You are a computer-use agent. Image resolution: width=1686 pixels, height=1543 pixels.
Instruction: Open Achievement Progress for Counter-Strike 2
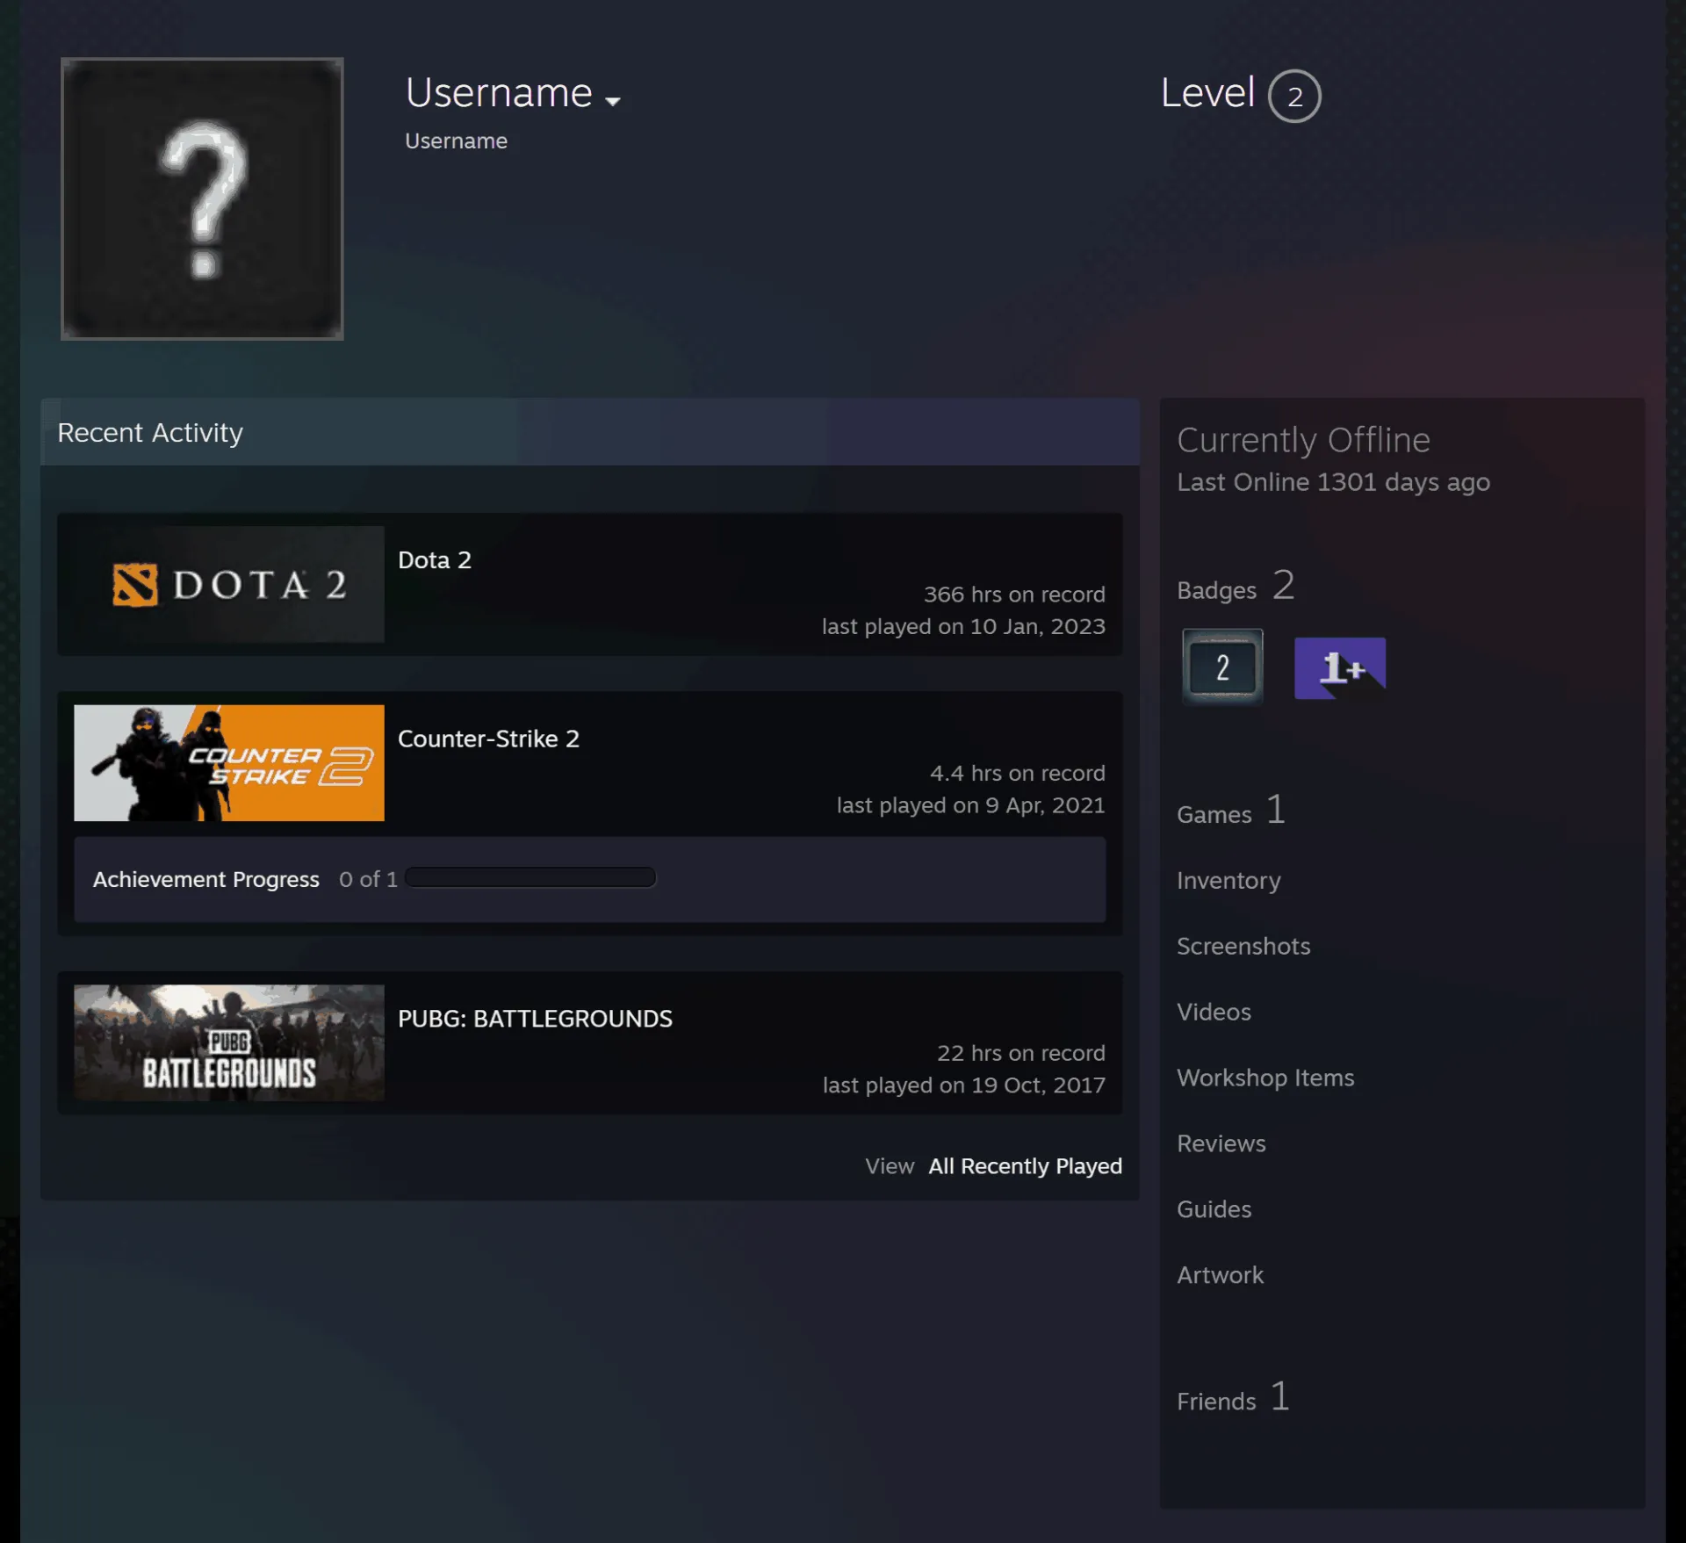pos(589,879)
